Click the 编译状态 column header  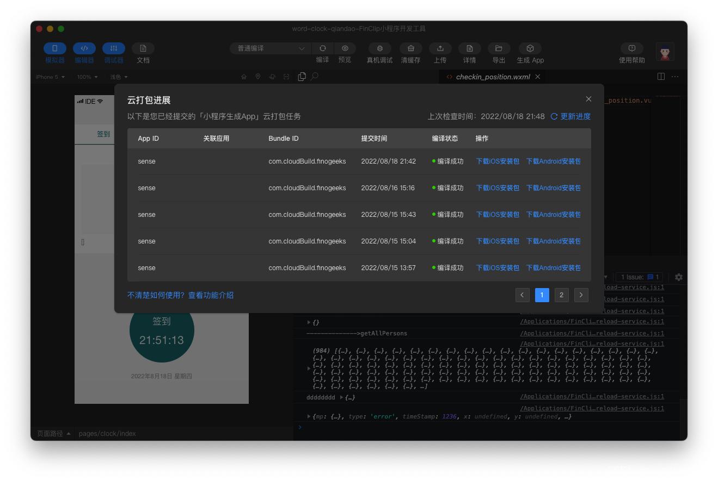(x=445, y=139)
